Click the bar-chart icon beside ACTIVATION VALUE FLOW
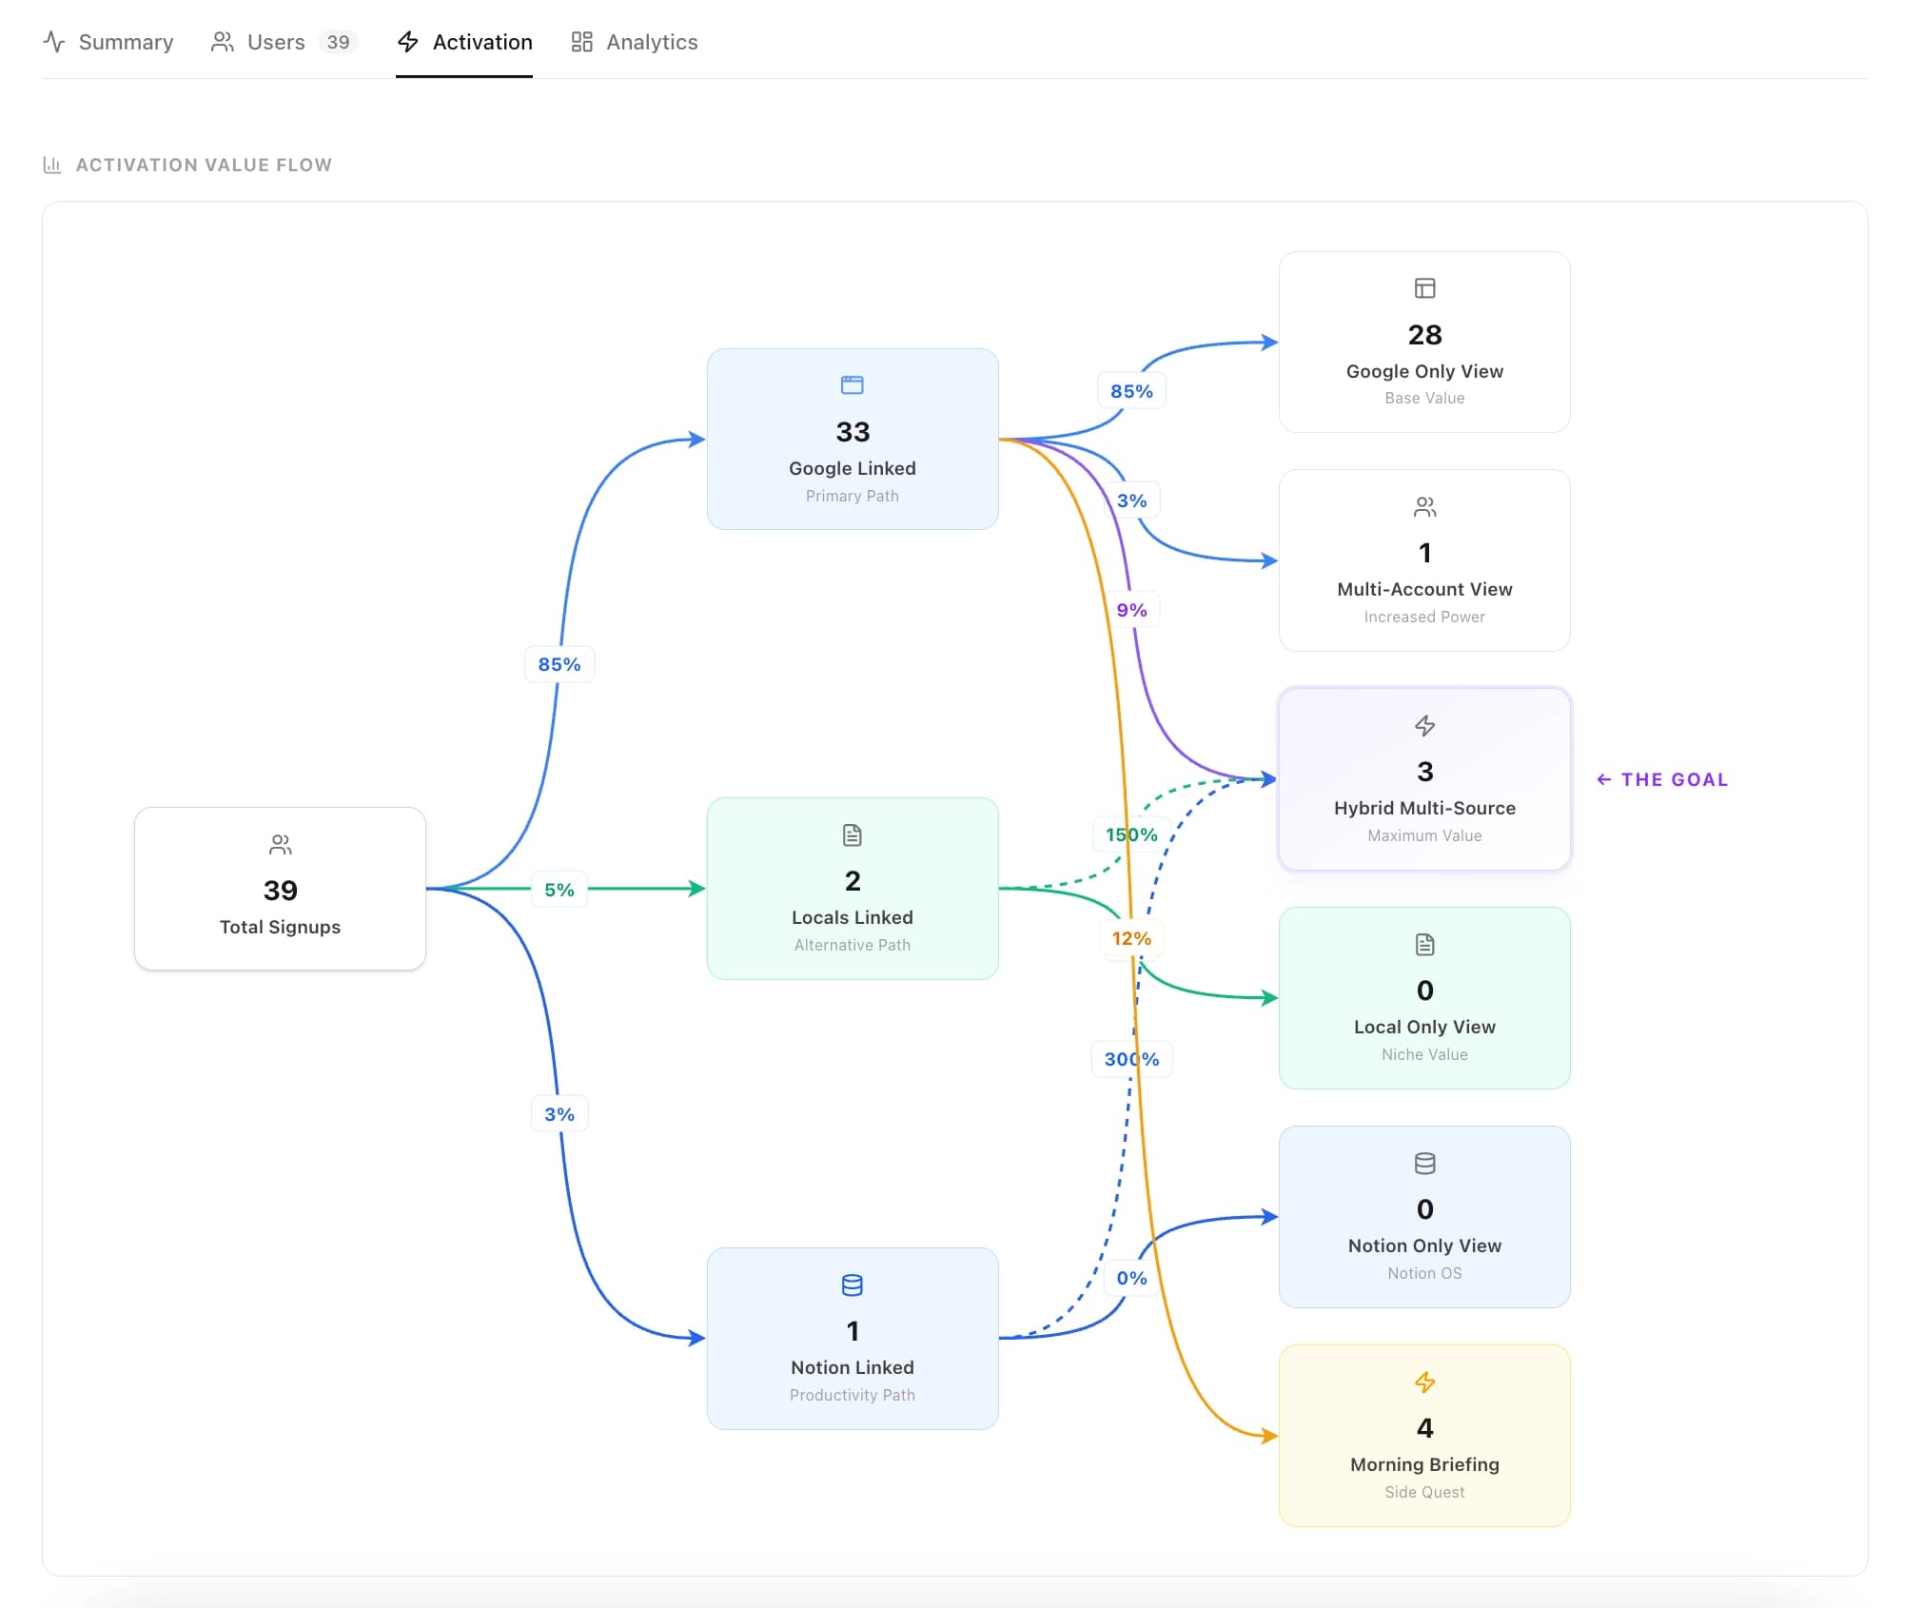The height and width of the screenshot is (1608, 1922). [x=52, y=164]
